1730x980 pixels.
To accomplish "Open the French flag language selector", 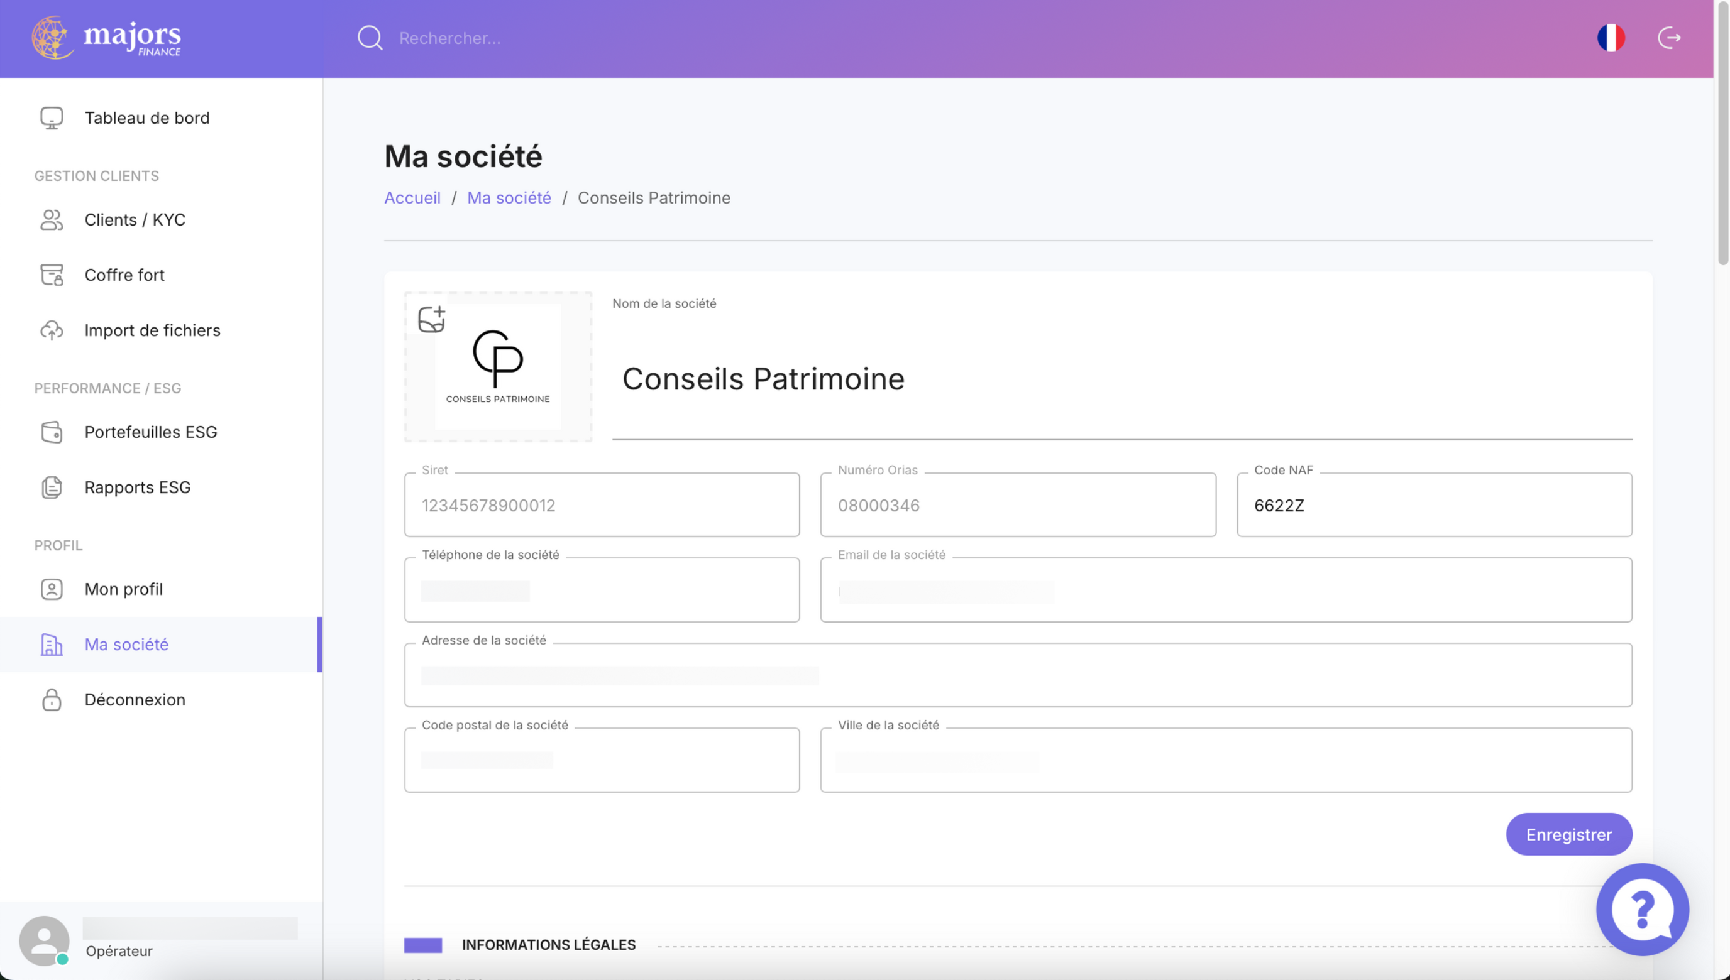I will [1610, 38].
